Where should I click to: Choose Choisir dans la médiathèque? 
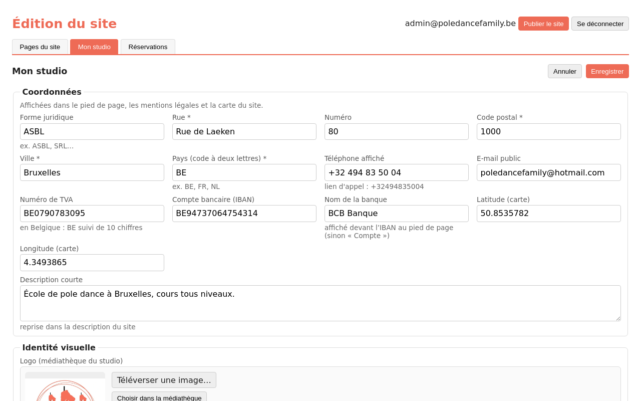tap(159, 397)
